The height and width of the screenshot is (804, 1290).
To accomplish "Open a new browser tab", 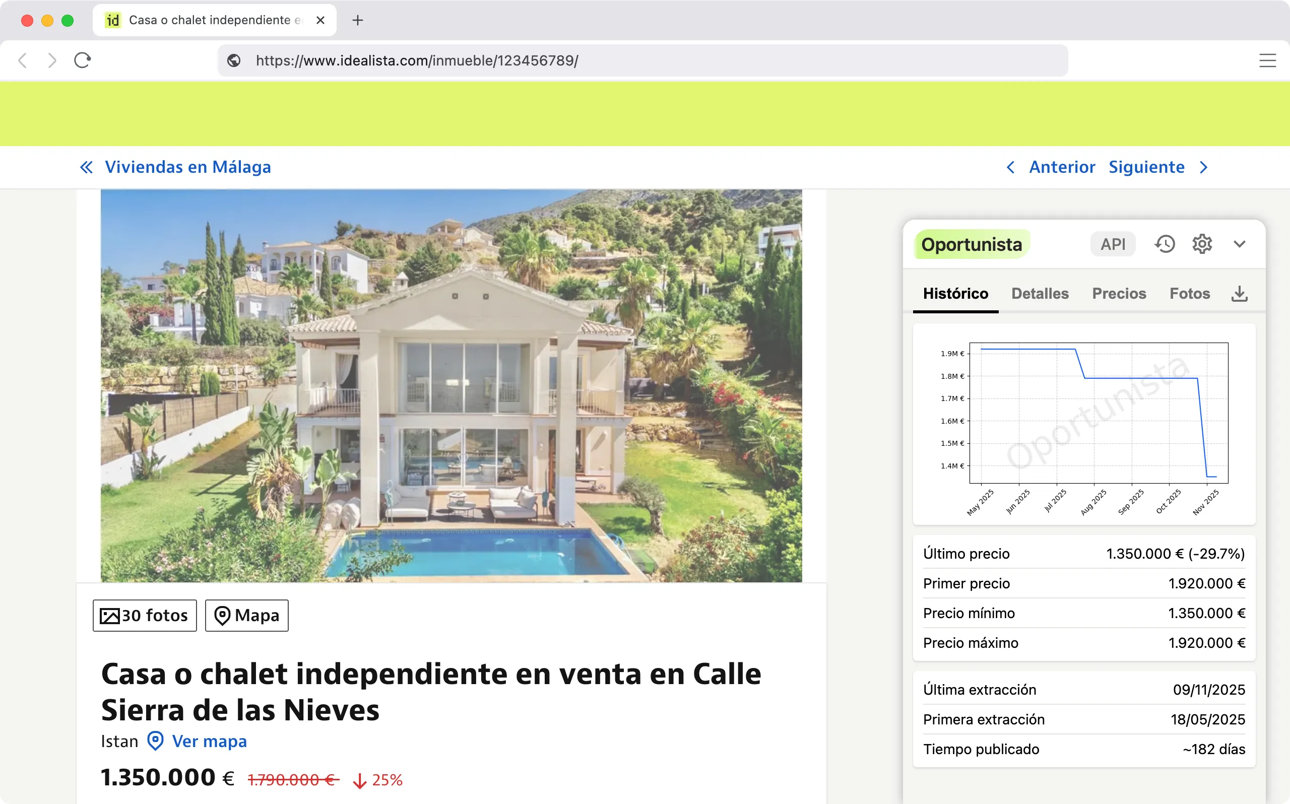I will [357, 20].
